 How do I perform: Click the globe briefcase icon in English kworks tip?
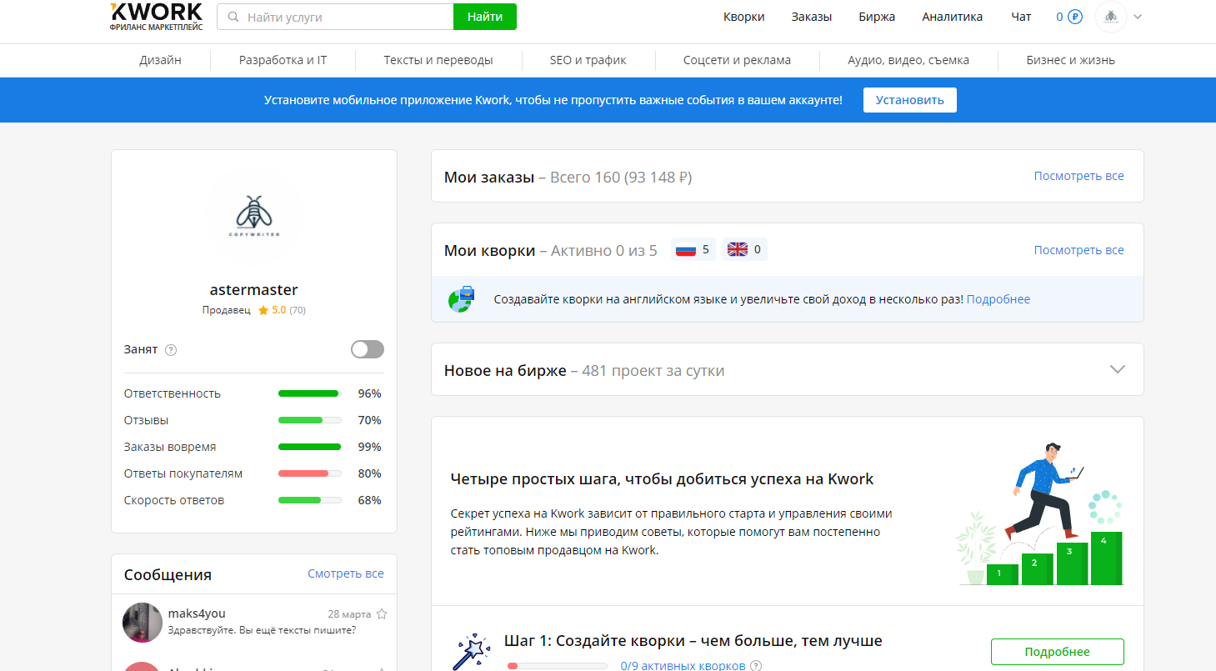click(x=461, y=299)
